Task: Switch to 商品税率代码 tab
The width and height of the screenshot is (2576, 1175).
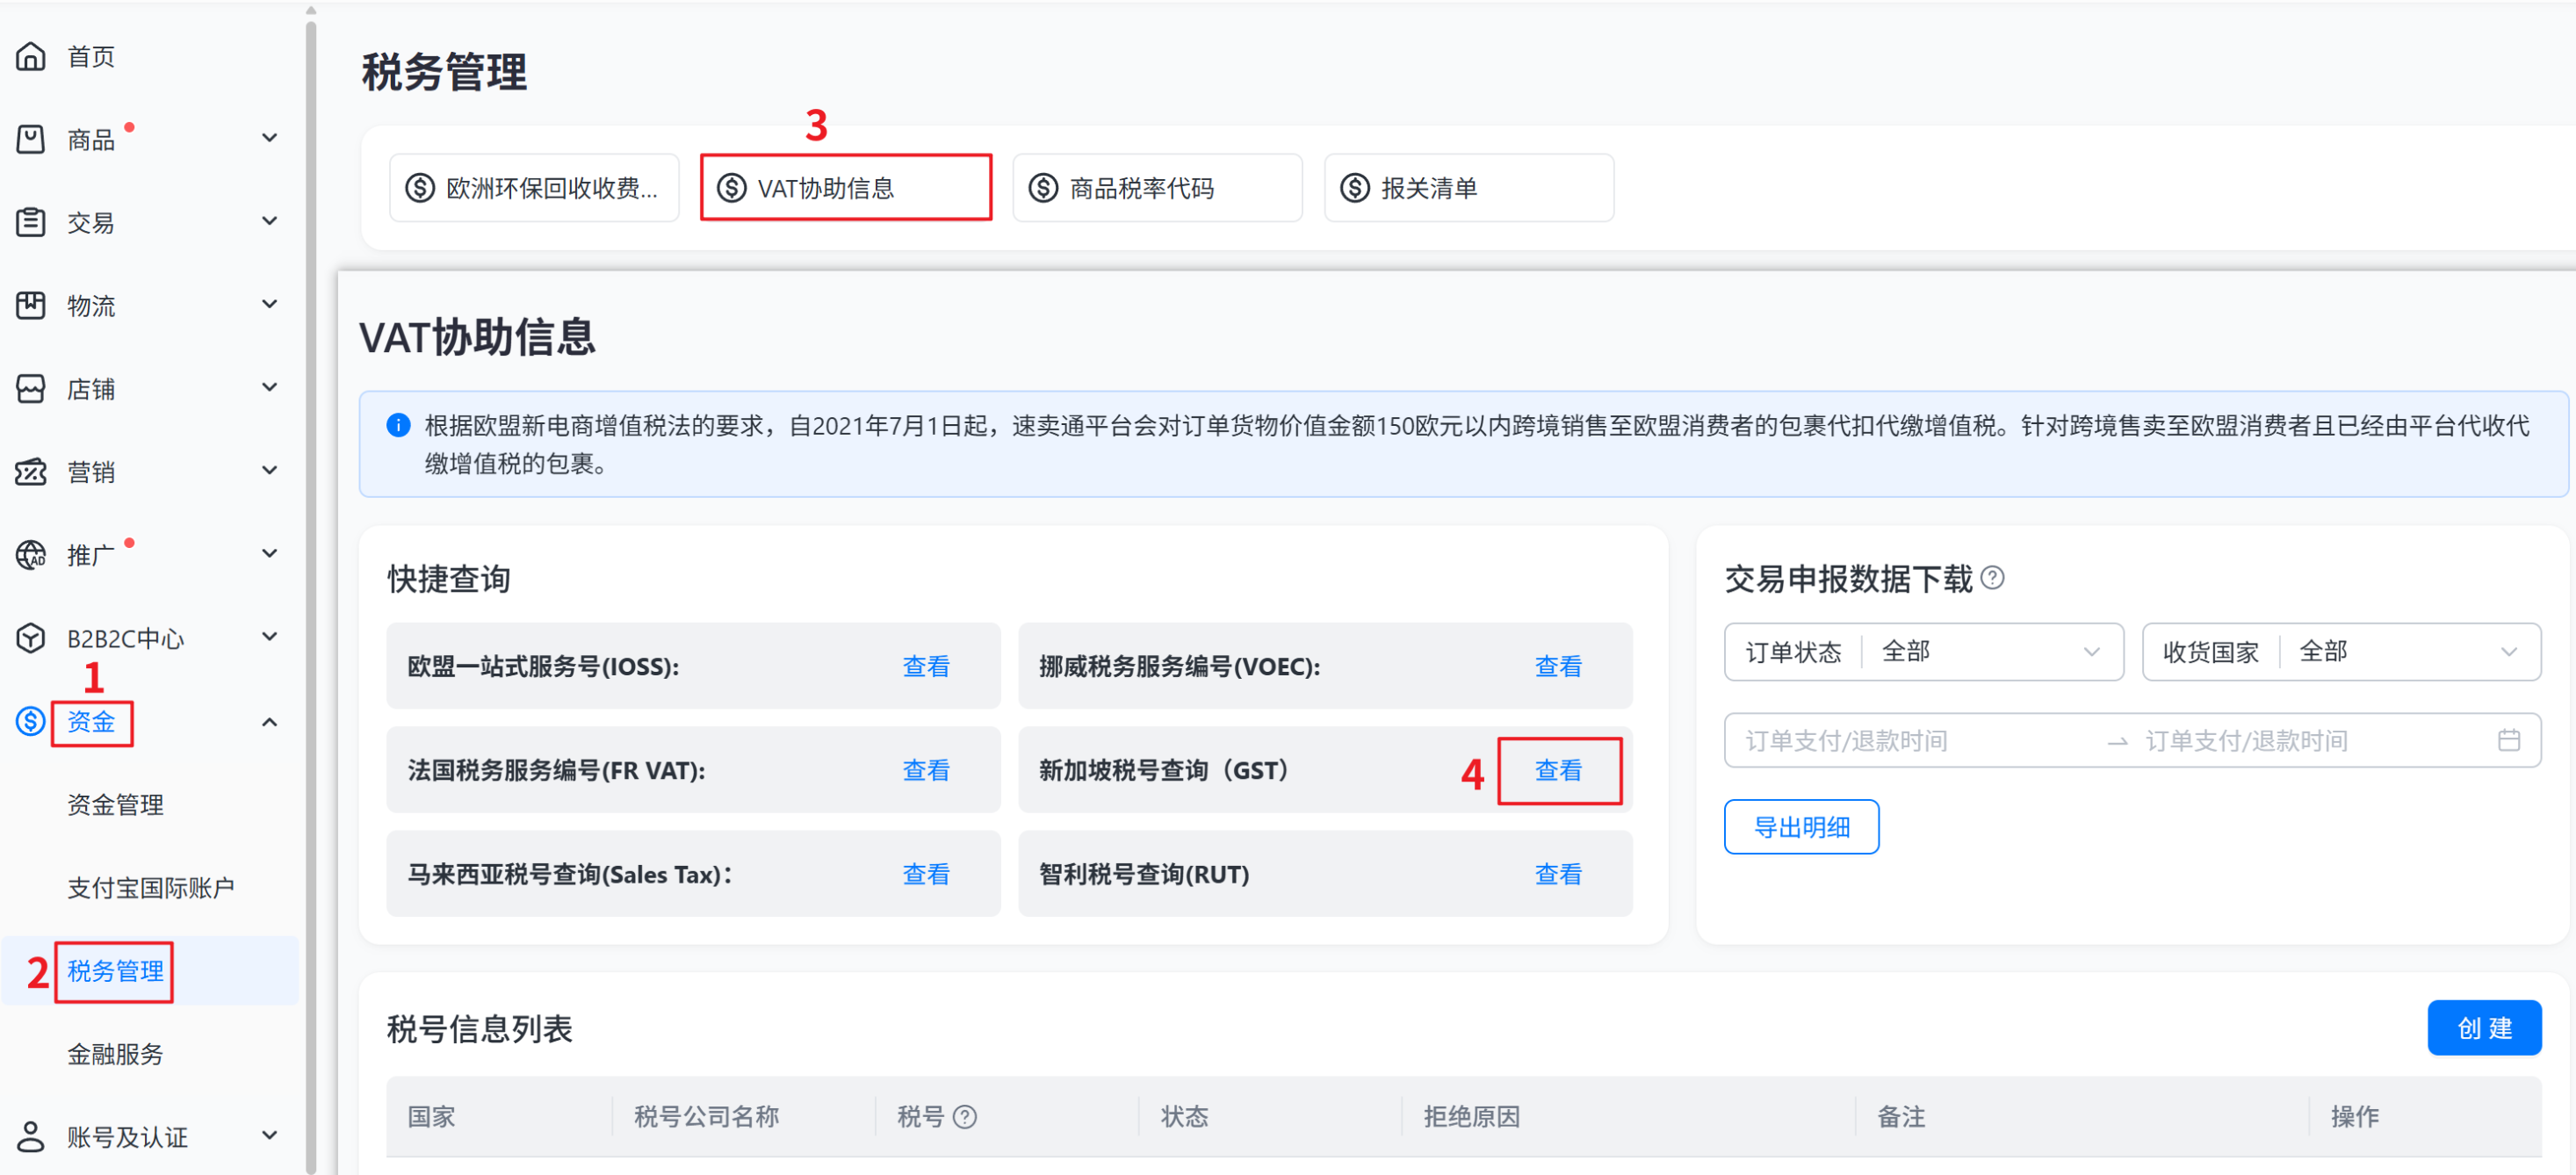Action: click(1156, 188)
